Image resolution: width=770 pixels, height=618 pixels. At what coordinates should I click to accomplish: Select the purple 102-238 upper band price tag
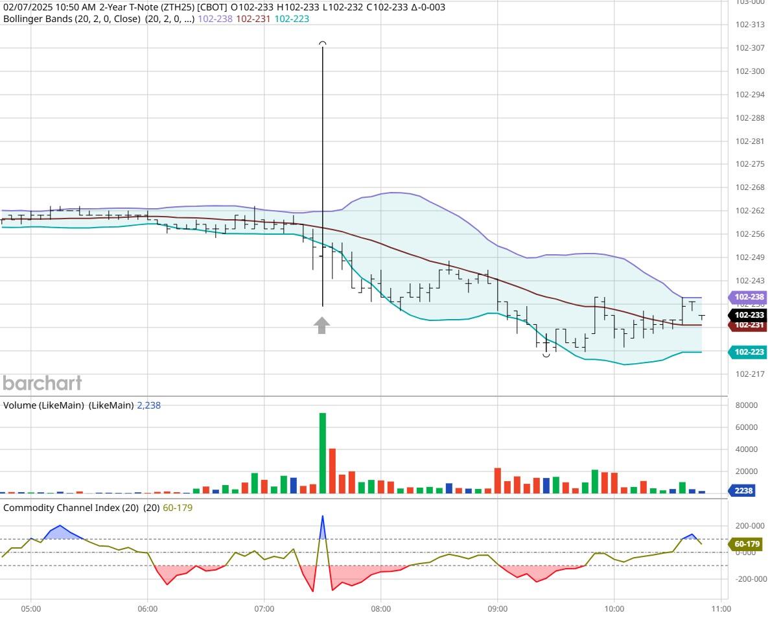(749, 297)
